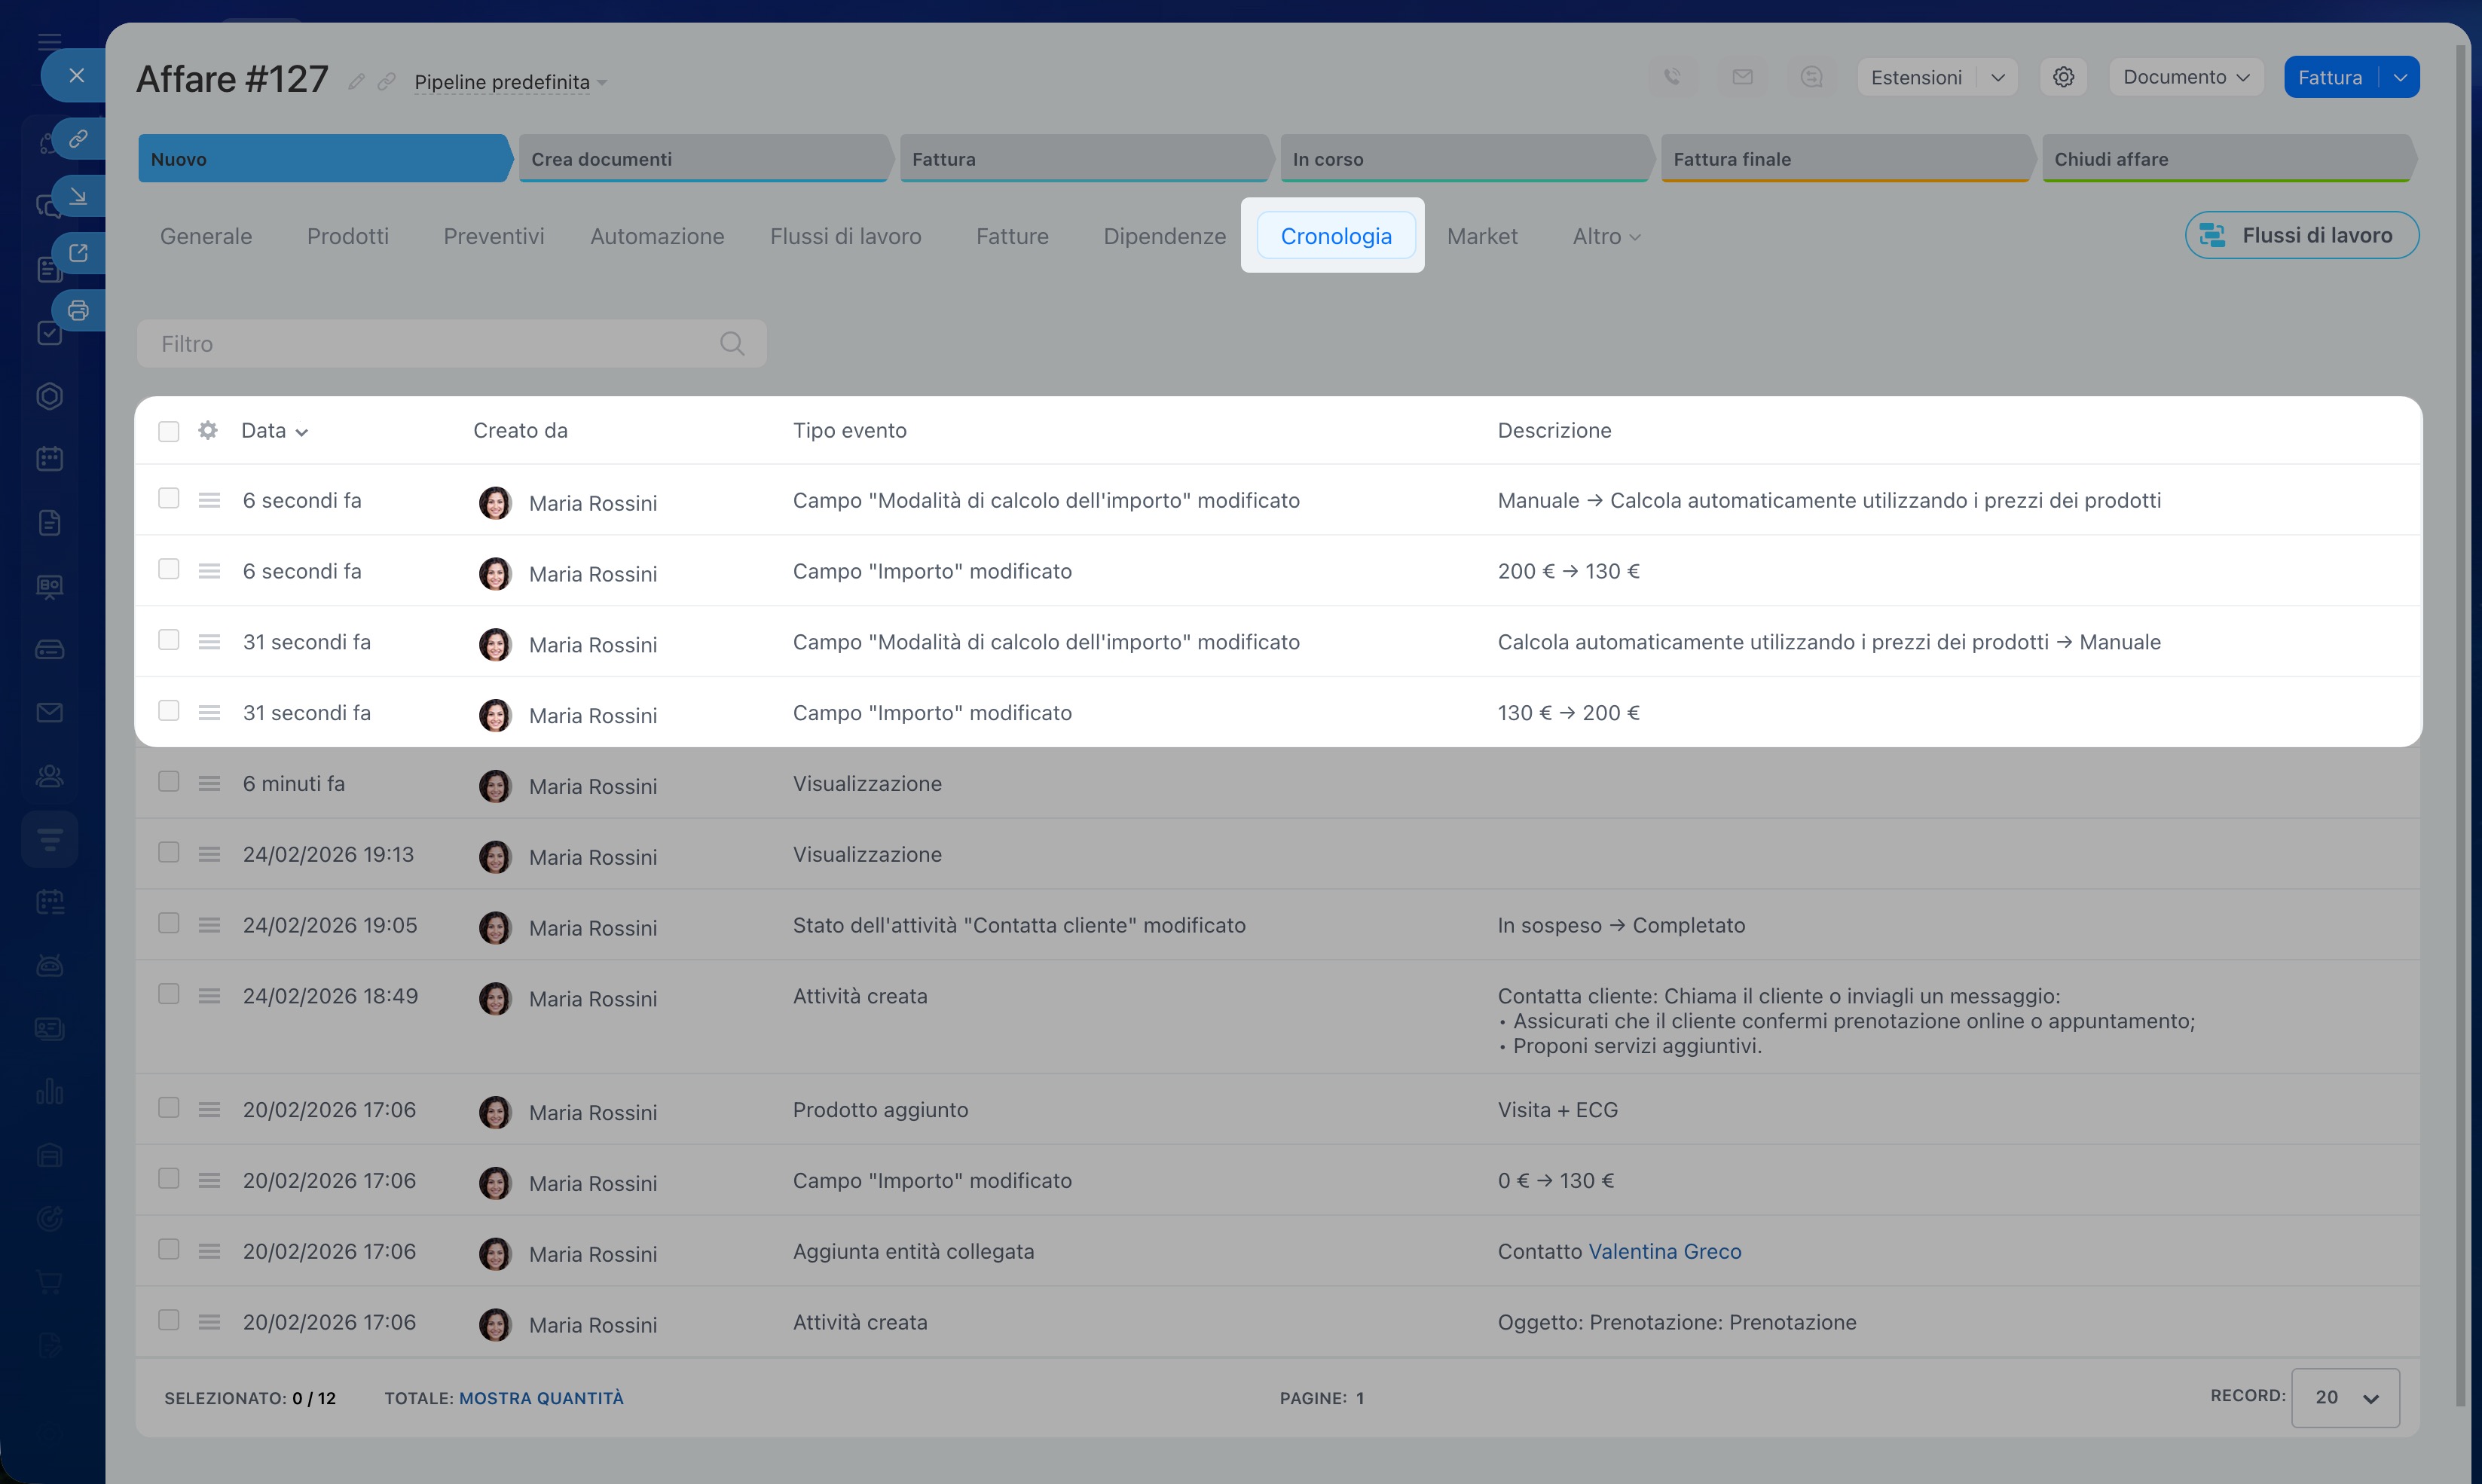The width and height of the screenshot is (2482, 1484).
Task: Switch to the Prodotti tab
Action: [x=347, y=236]
